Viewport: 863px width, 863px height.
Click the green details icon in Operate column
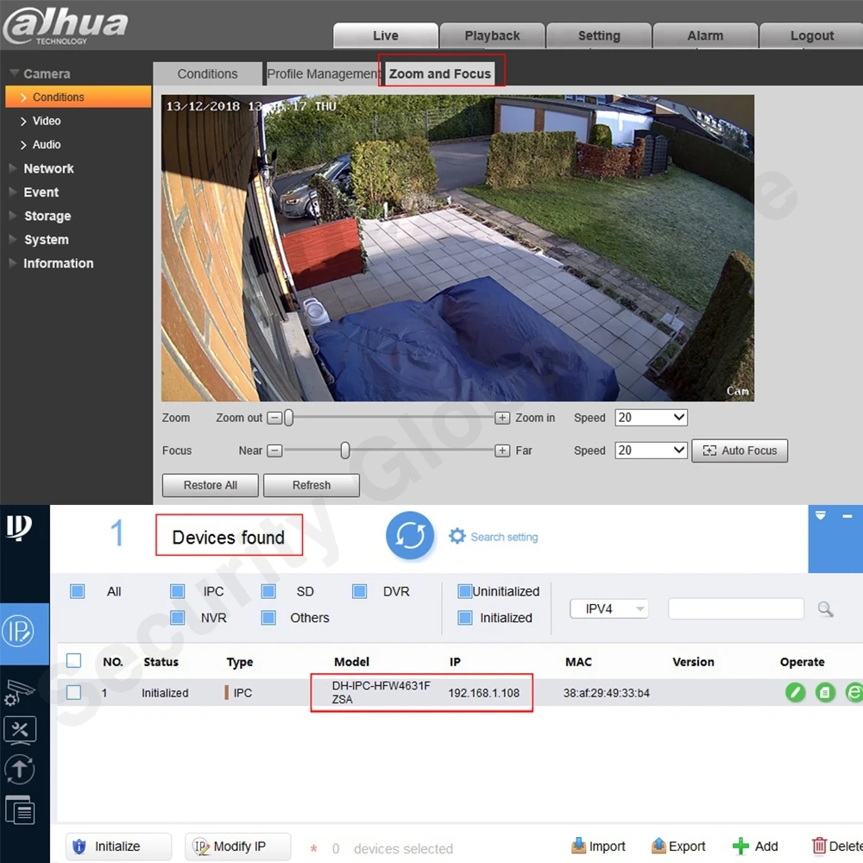tap(825, 692)
